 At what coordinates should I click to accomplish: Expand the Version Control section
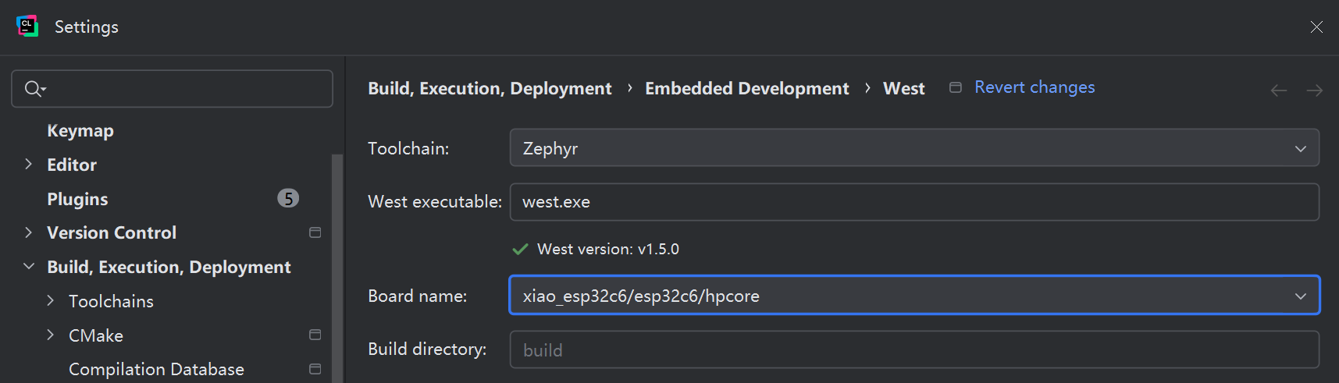(29, 232)
